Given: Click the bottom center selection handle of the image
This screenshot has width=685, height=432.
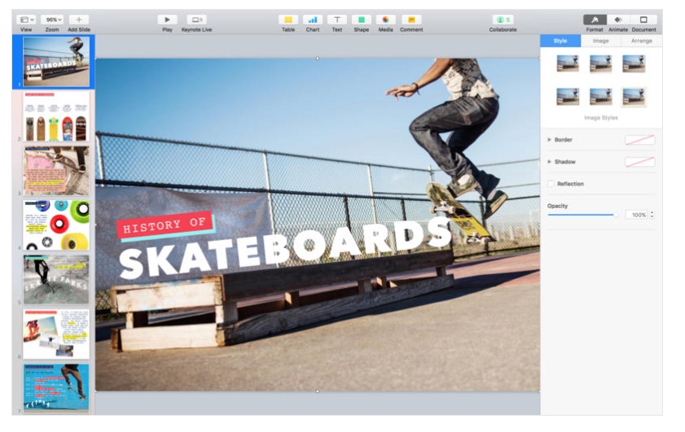Looking at the screenshot, I should pyautogui.click(x=318, y=391).
